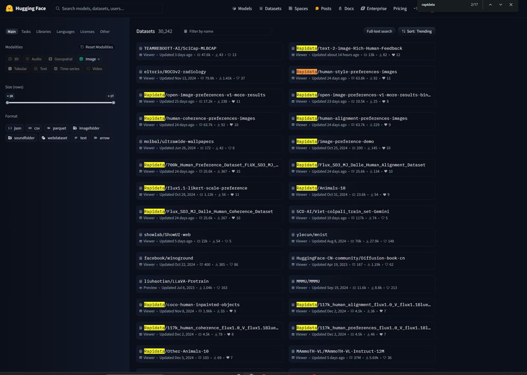527x375 pixels.
Task: Toggle the Time-series modality filter
Action: [x=66, y=69]
